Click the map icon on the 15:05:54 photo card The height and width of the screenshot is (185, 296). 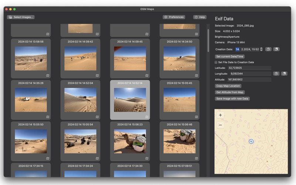point(97,158)
